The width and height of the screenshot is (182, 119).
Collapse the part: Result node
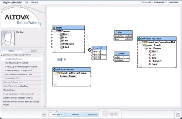(x=144, y=45)
